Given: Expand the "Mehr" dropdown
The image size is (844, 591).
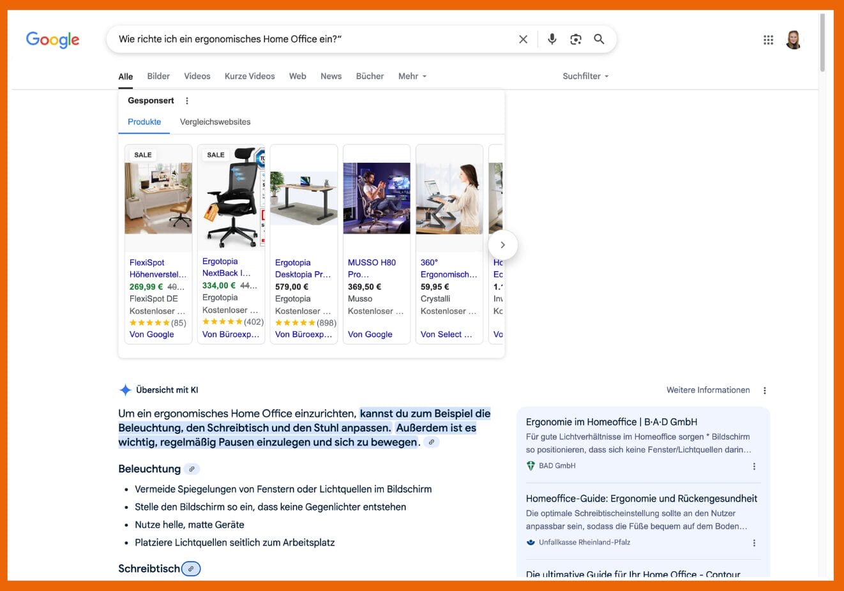Looking at the screenshot, I should coord(412,76).
